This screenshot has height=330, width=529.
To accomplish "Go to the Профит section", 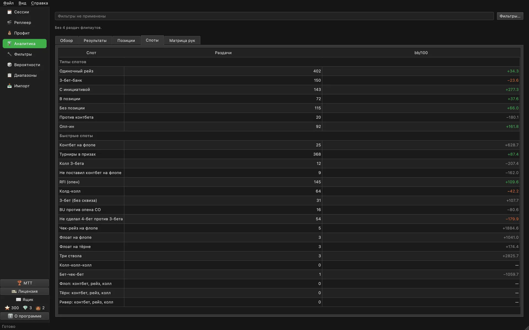I will click(x=25, y=33).
